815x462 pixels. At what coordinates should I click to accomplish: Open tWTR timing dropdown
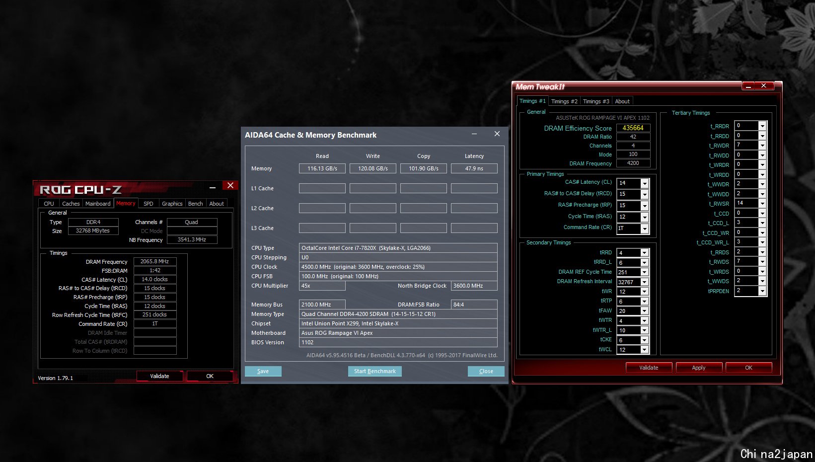tap(645, 321)
